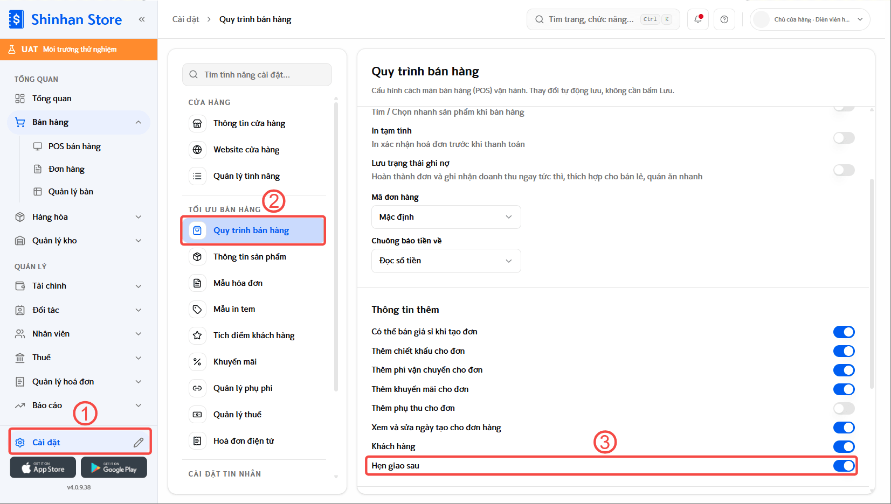Collapse the sidebar with double-chevron icon
This screenshot has width=891, height=504.
pos(142,19)
